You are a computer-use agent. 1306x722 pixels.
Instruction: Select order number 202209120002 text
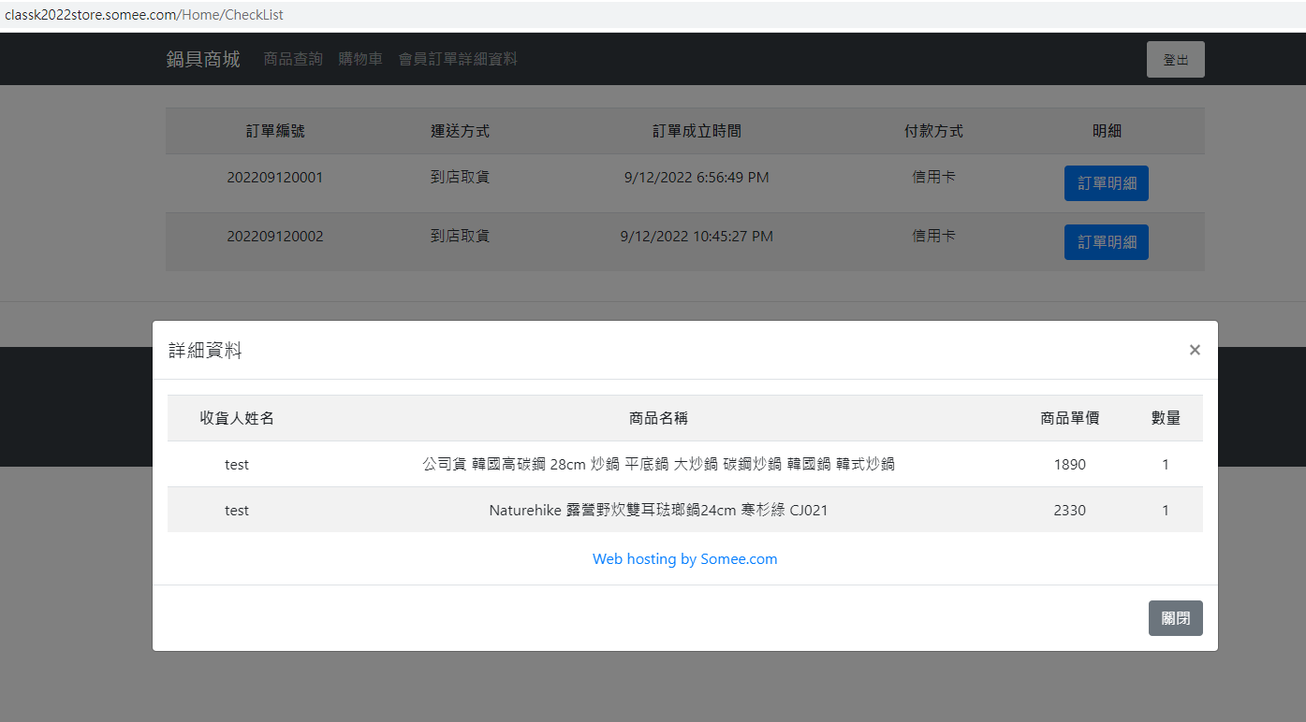pos(275,237)
